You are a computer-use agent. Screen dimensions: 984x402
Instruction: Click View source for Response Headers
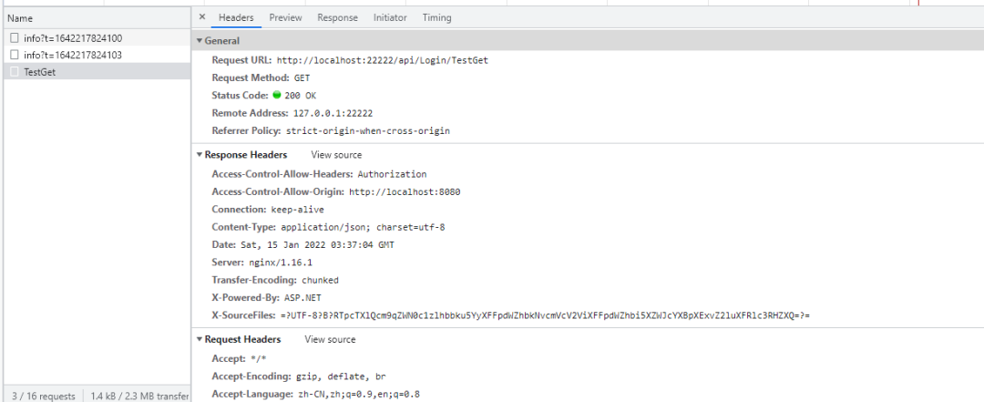(x=336, y=155)
